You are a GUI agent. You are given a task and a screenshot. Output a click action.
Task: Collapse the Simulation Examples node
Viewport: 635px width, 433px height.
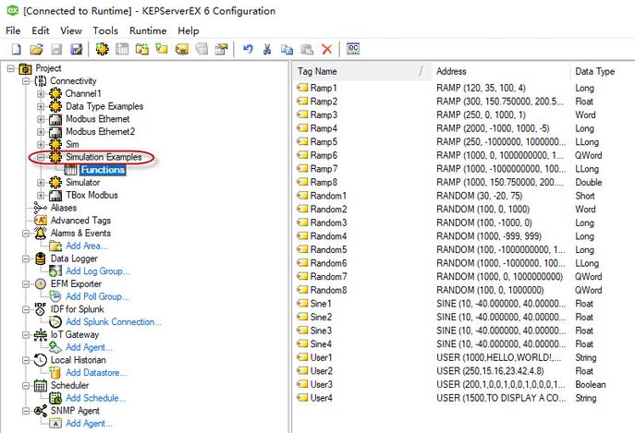41,157
